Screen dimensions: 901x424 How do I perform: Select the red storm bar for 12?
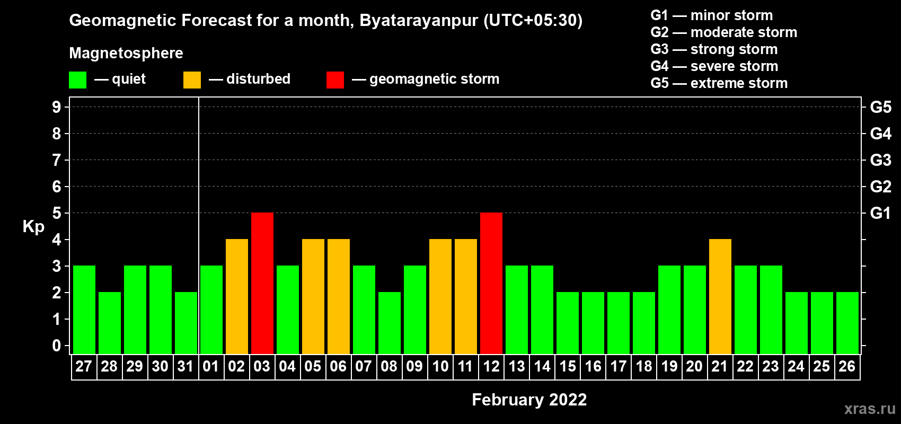491,283
